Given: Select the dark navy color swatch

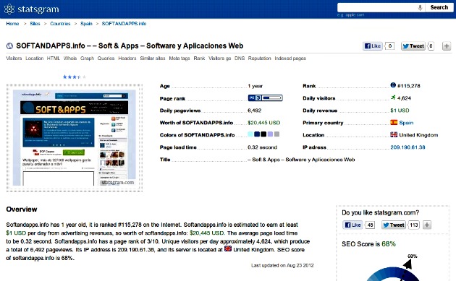Looking at the screenshot, I should [x=257, y=134].
